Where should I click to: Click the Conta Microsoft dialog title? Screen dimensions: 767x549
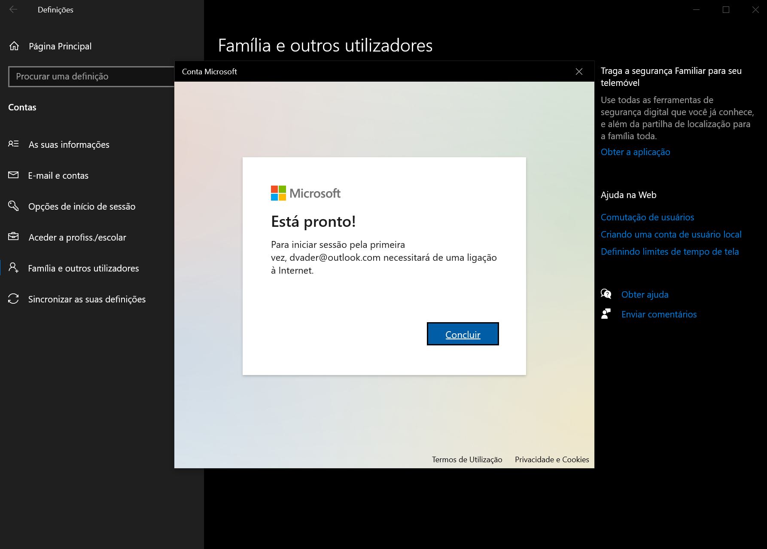209,71
